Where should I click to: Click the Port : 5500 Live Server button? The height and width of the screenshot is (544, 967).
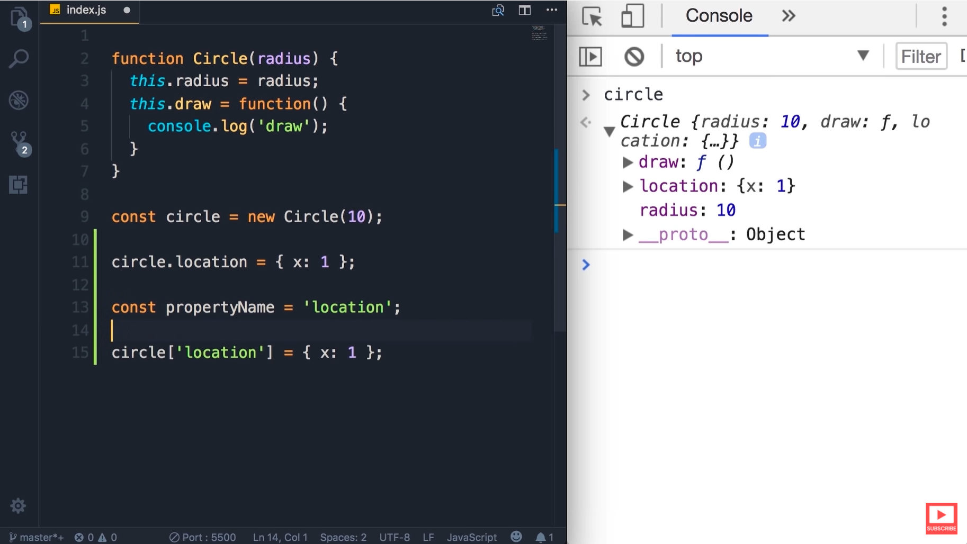pos(203,537)
